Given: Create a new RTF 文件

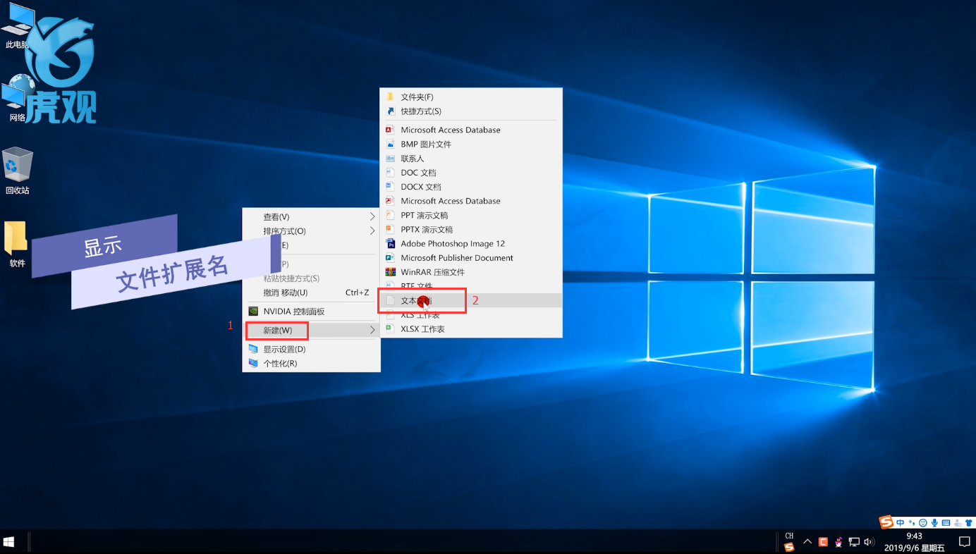Looking at the screenshot, I should pos(470,286).
